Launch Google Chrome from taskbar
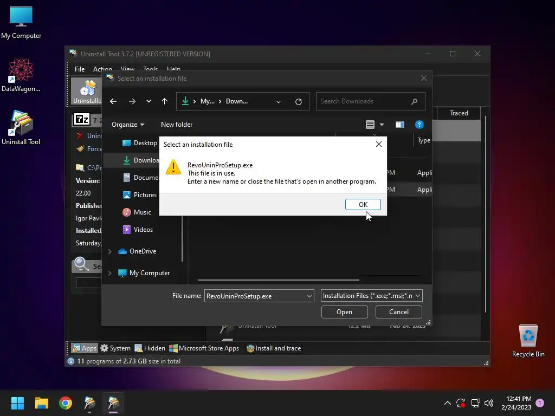Viewport: 555px width, 416px height. click(66, 403)
